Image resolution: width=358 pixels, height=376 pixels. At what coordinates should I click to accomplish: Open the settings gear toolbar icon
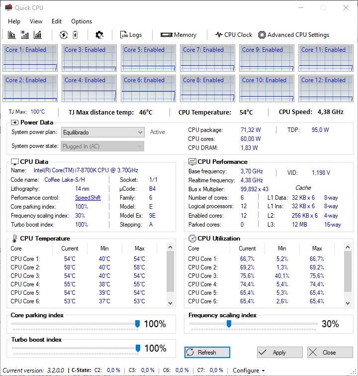click(x=99, y=35)
